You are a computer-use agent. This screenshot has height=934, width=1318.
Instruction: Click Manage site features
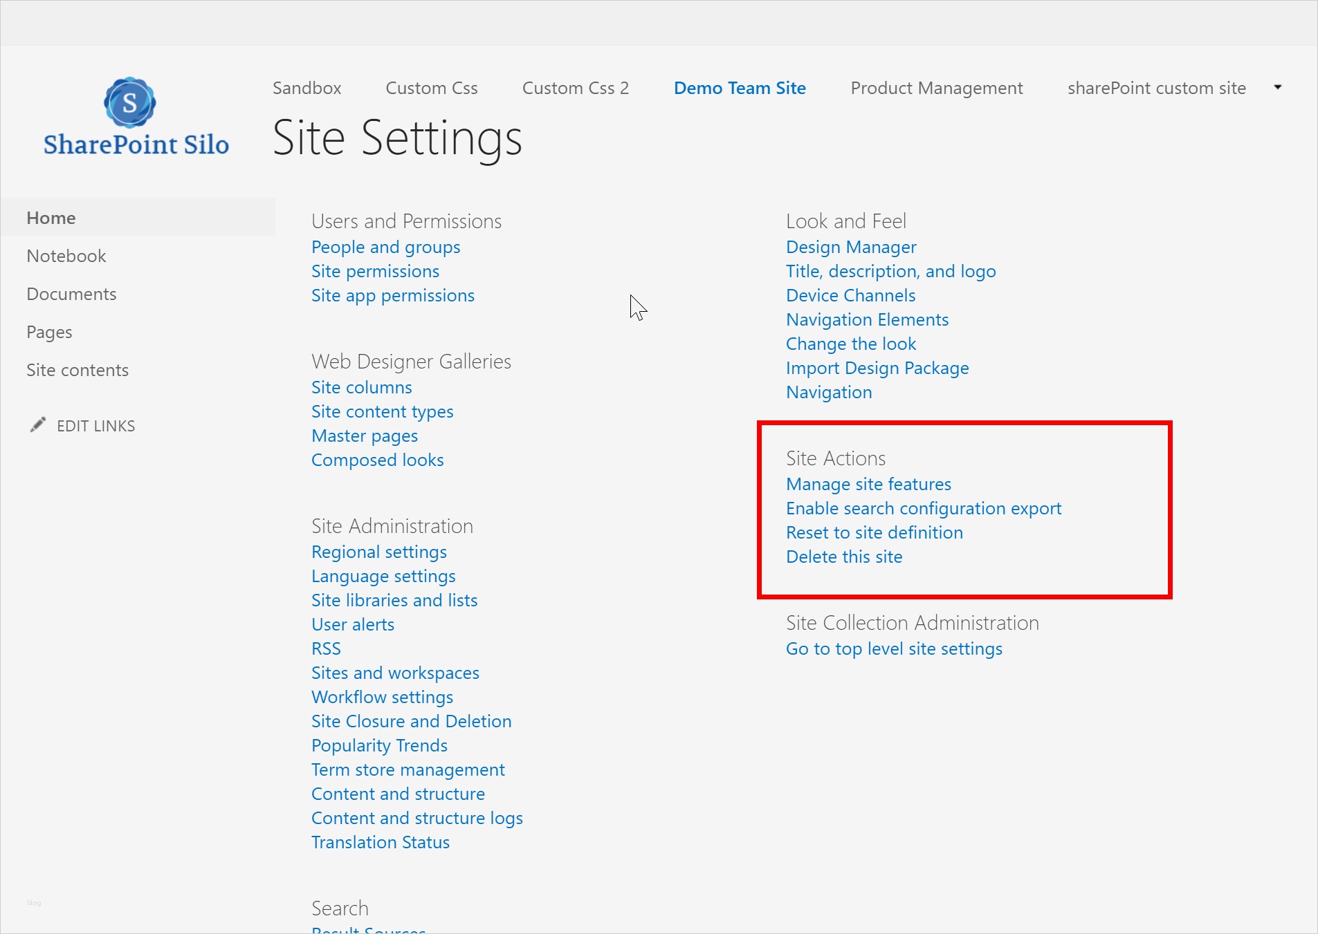(868, 484)
